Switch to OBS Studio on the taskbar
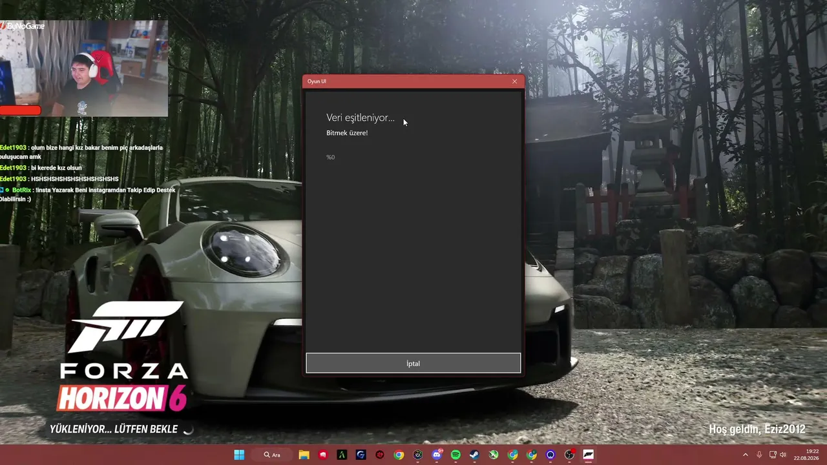 (569, 455)
